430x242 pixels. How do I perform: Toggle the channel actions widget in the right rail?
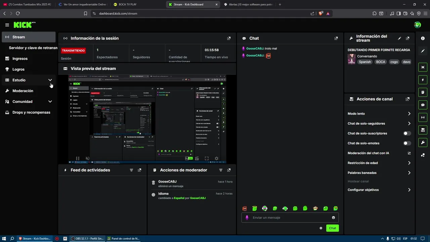(x=423, y=130)
